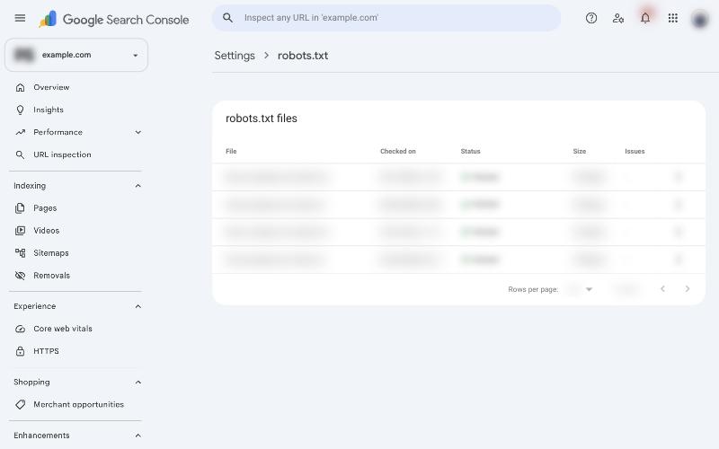The image size is (719, 449).
Task: Click the 'Inspect any URL' search field
Action: (x=386, y=18)
